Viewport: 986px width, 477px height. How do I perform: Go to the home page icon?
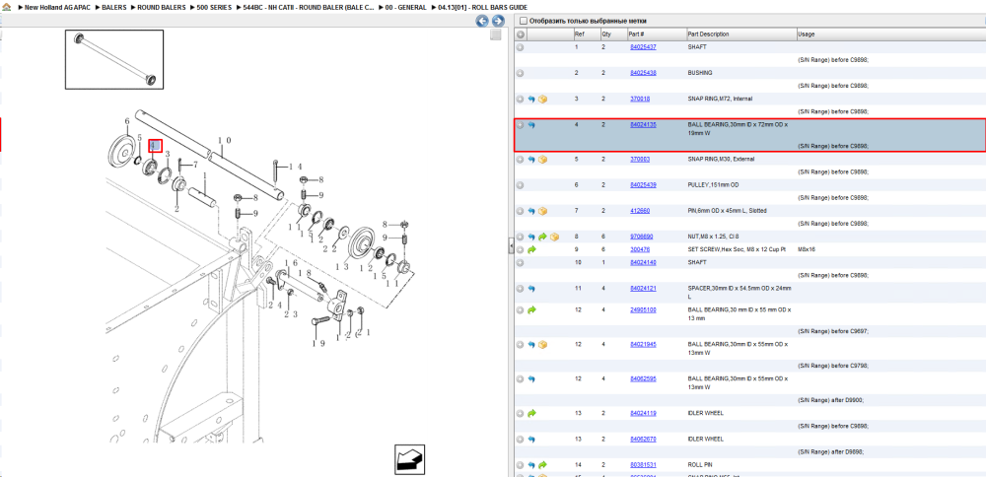[x=6, y=7]
